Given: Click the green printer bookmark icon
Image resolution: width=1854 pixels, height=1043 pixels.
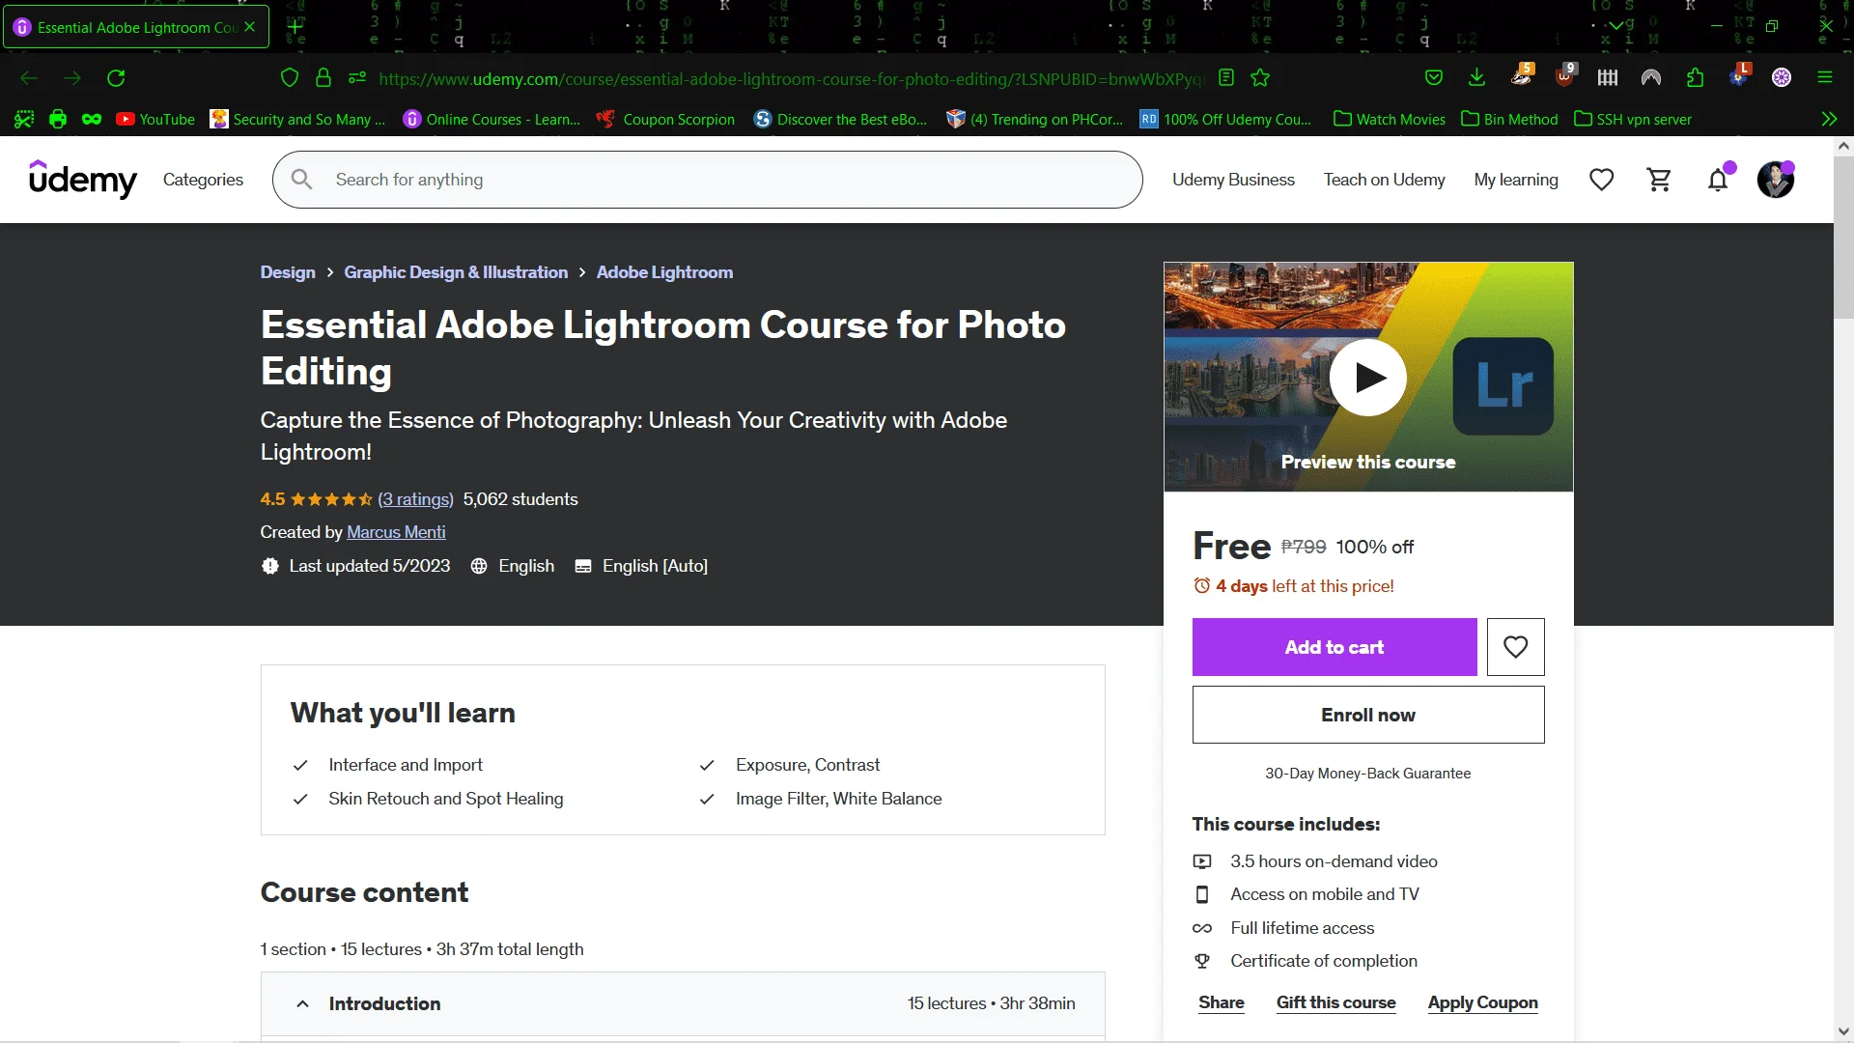Looking at the screenshot, I should point(58,119).
